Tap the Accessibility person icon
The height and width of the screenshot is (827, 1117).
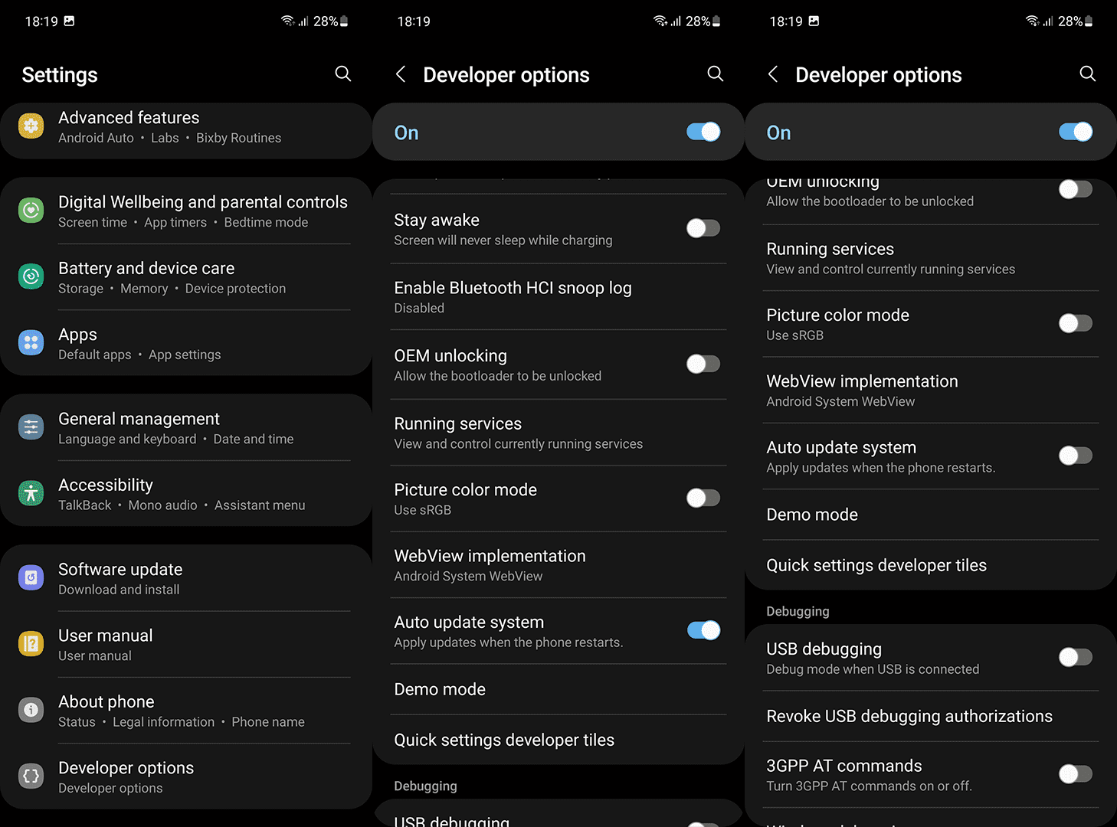(31, 493)
